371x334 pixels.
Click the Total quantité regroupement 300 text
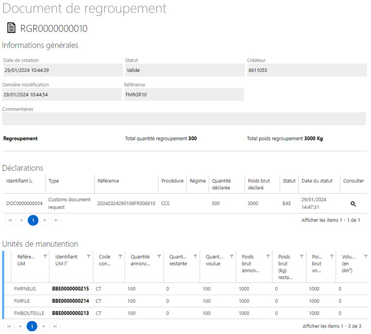[x=161, y=138]
